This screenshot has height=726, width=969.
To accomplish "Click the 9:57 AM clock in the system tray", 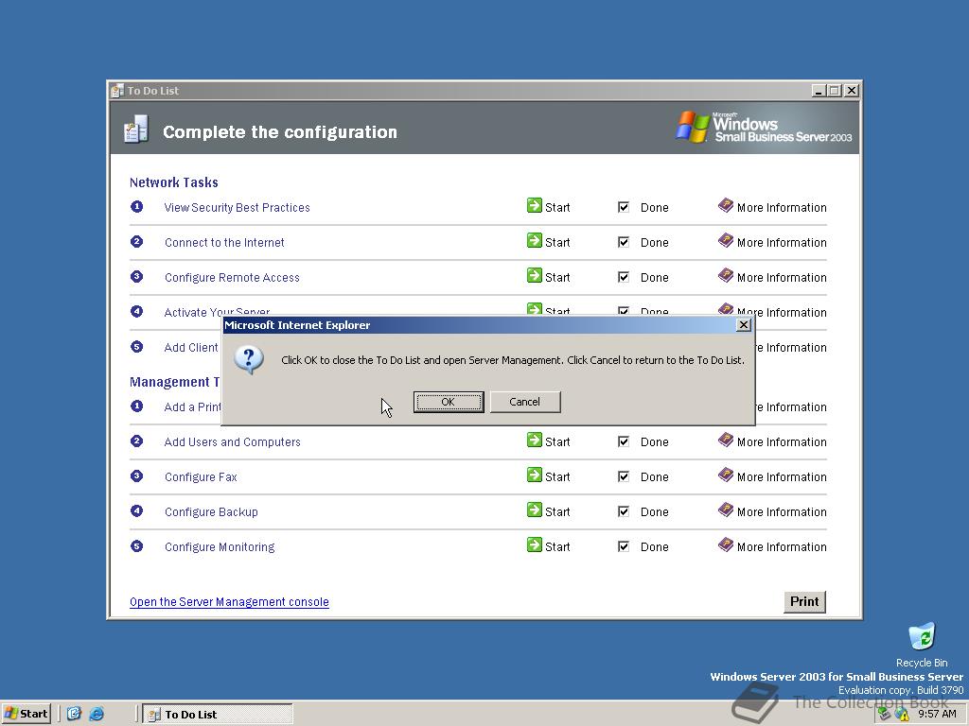I will (x=937, y=715).
